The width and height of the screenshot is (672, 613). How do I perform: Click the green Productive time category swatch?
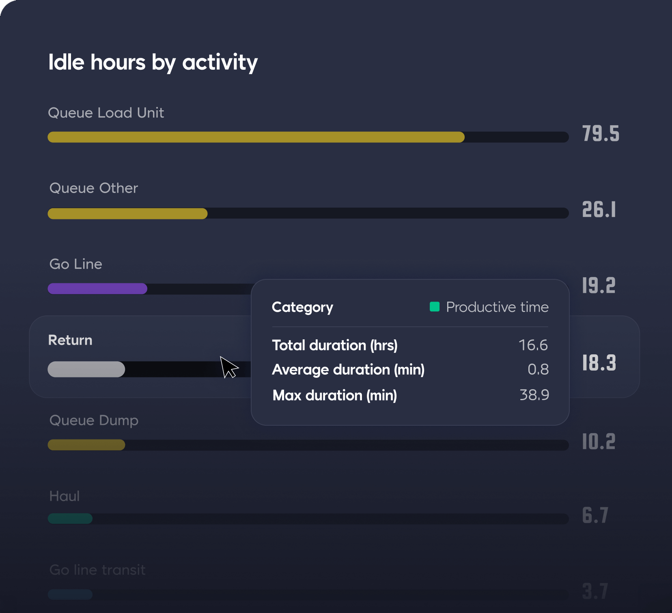[435, 307]
